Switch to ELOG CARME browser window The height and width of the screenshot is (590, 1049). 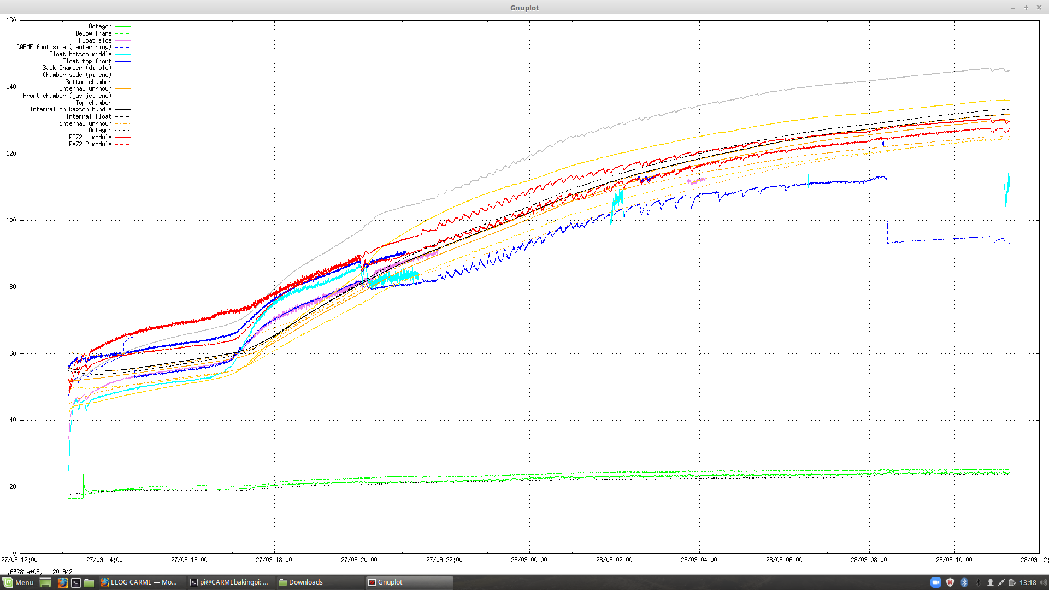[139, 582]
